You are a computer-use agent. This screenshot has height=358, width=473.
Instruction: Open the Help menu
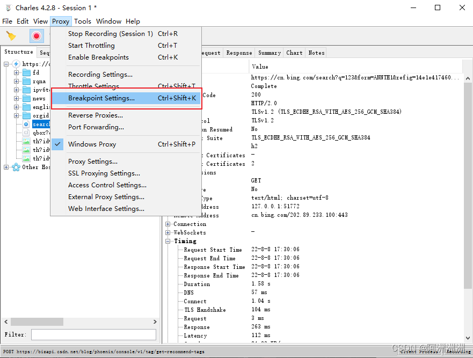133,21
